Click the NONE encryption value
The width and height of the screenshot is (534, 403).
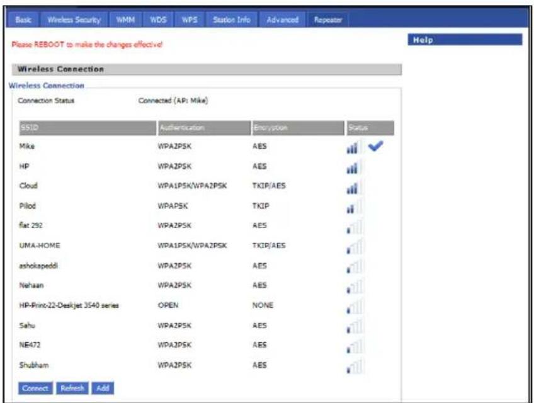pyautogui.click(x=263, y=305)
